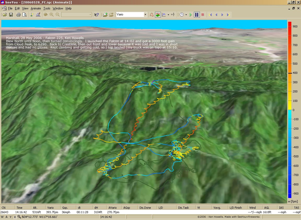This screenshot has width=301, height=220.
Task: Click the statistics U:S/T icon
Action: pos(172,15)
